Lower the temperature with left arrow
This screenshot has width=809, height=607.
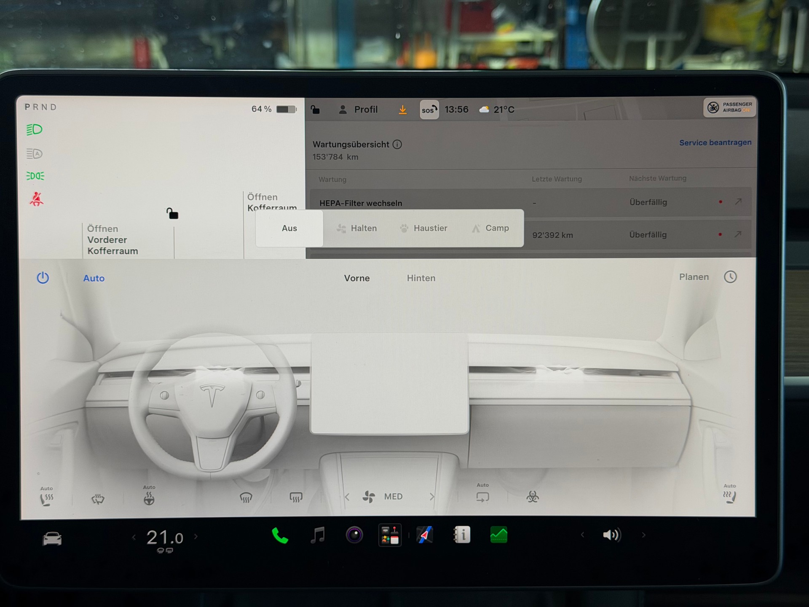134,537
